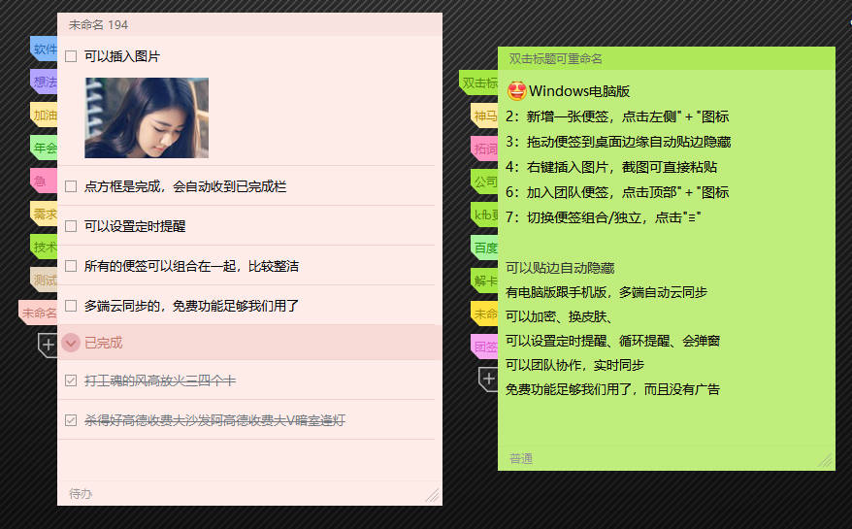
Task: Add a new note beside the pink note
Action: (x=48, y=345)
